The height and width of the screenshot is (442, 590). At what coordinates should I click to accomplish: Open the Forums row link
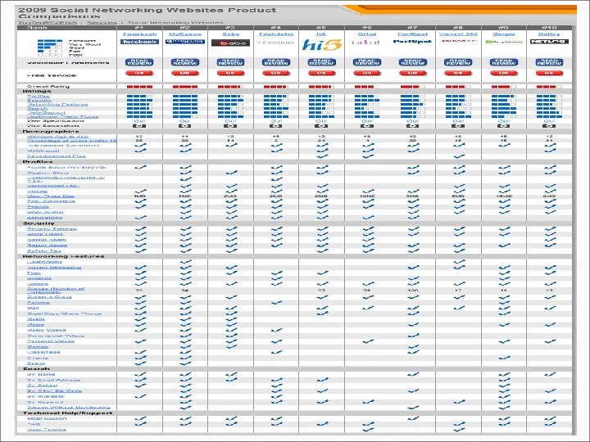(38, 302)
